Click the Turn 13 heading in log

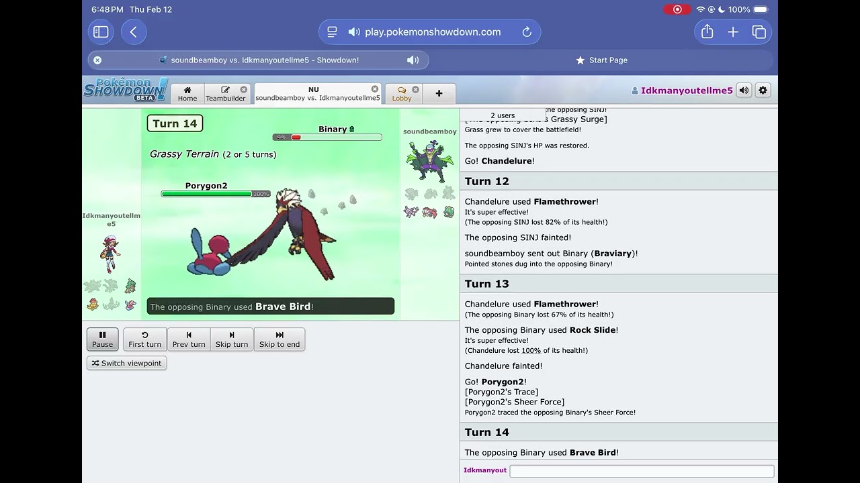coord(487,284)
